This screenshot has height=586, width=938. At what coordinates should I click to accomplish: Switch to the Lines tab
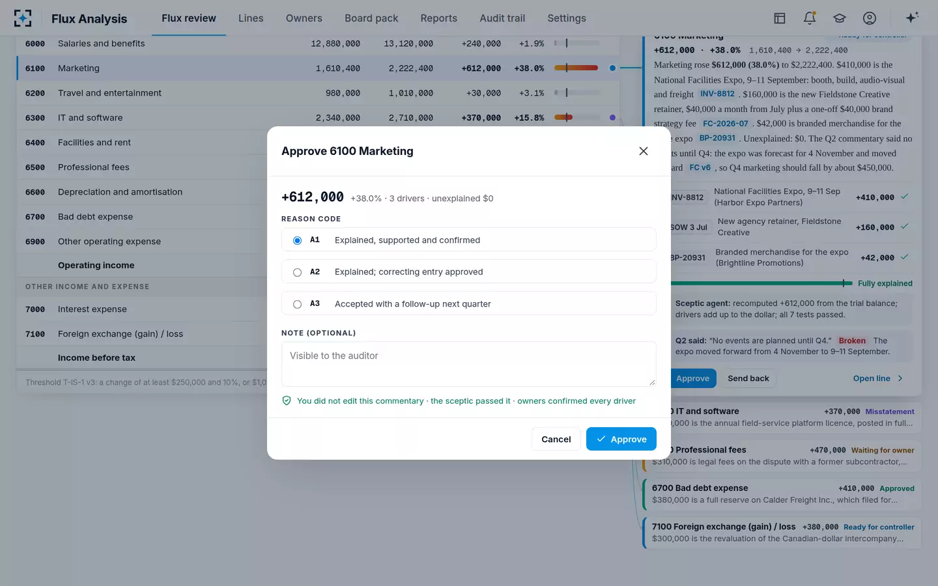pyautogui.click(x=251, y=18)
